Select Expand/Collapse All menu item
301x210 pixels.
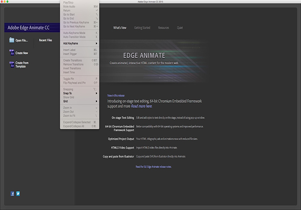pyautogui.click(x=80, y=126)
